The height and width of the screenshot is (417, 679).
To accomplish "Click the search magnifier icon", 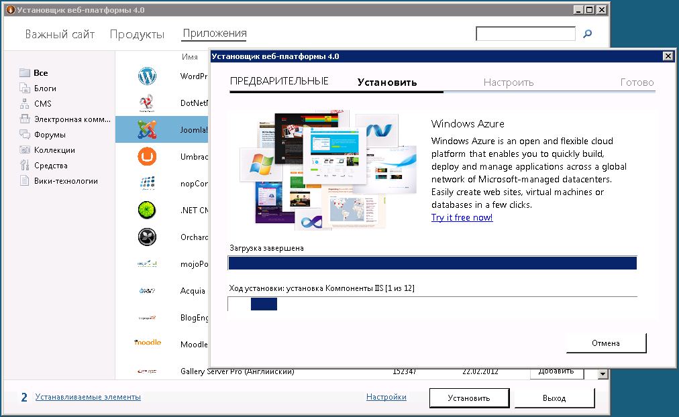I will (588, 34).
